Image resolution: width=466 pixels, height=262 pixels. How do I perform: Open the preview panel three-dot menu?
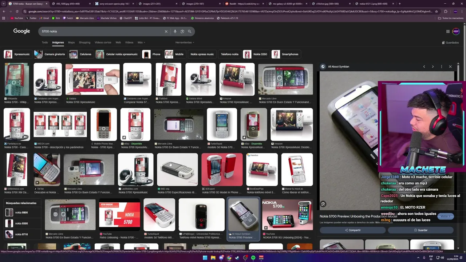441,67
